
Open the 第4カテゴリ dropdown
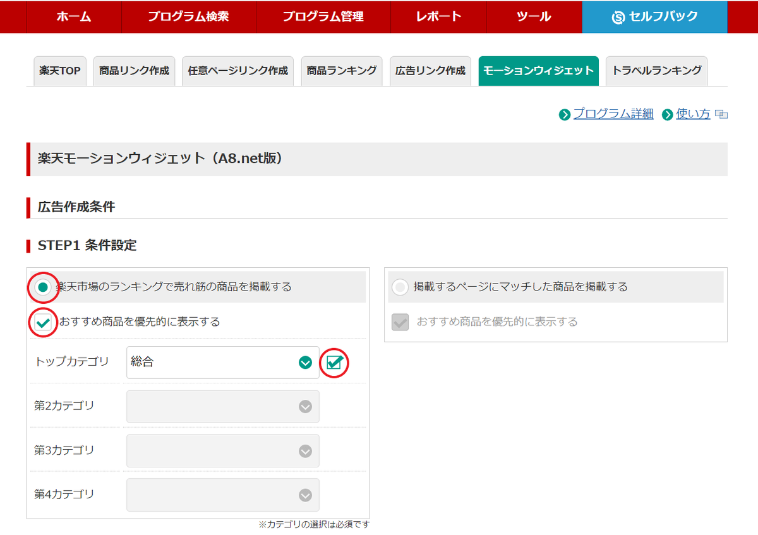pyautogui.click(x=223, y=495)
